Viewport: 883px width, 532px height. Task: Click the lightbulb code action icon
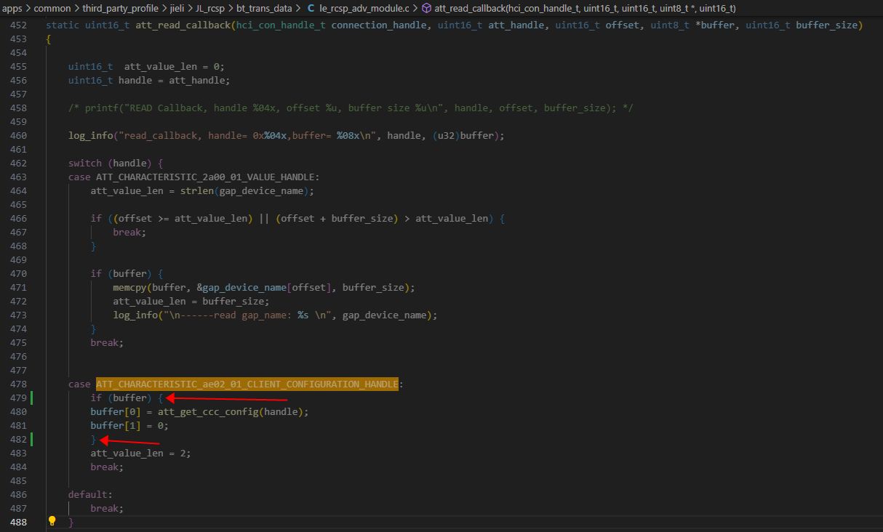point(52,521)
